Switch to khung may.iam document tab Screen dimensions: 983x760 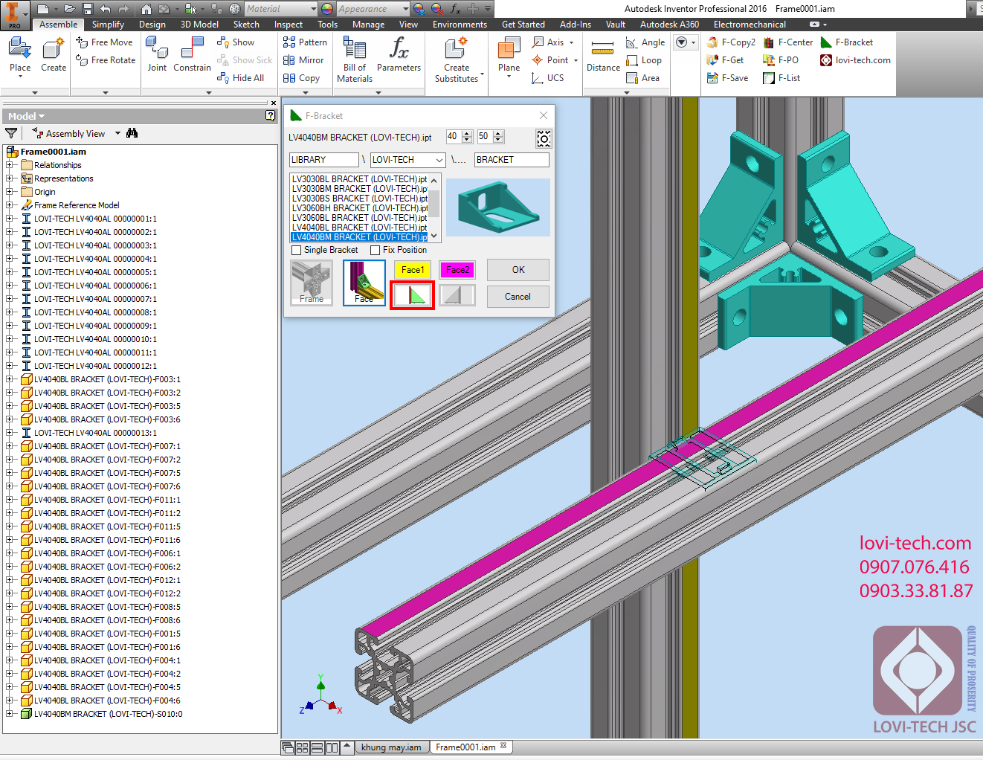391,747
